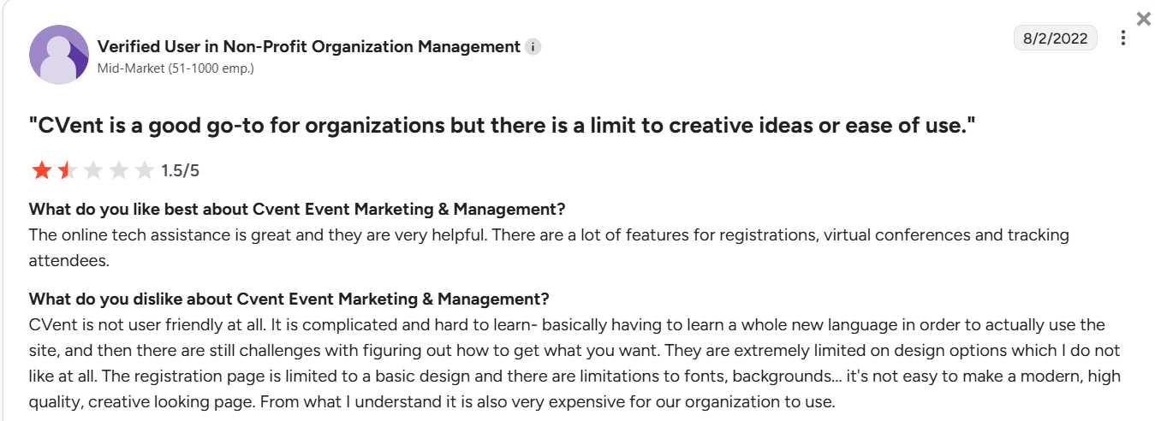
Task: Click the fifth empty rating star
Action: (144, 170)
